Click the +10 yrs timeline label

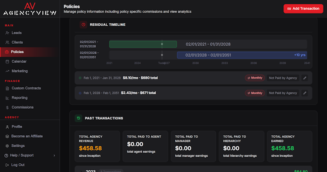point(300,55)
